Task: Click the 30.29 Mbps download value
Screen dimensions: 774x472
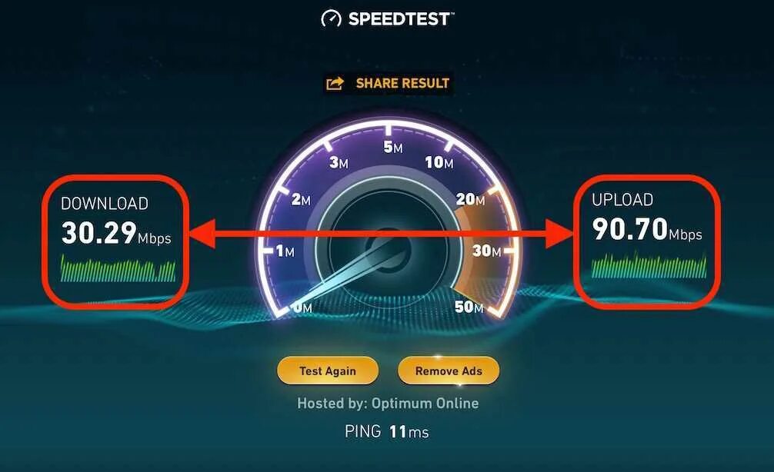Action: coord(116,233)
